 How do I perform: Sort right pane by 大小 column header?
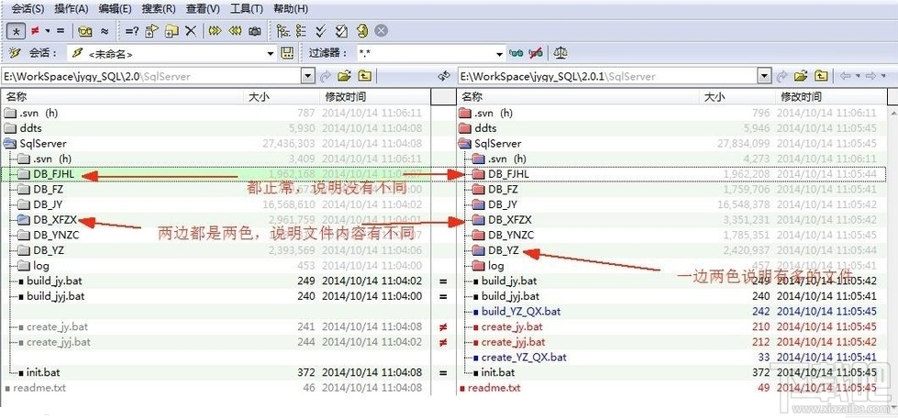tap(737, 97)
